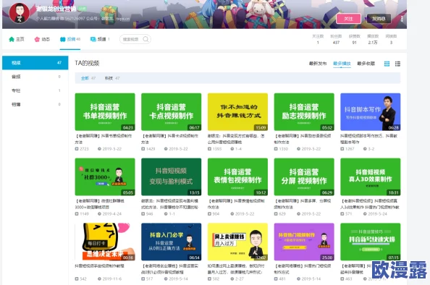
Task: Open the three-dot more options menu
Action: pos(402,19)
